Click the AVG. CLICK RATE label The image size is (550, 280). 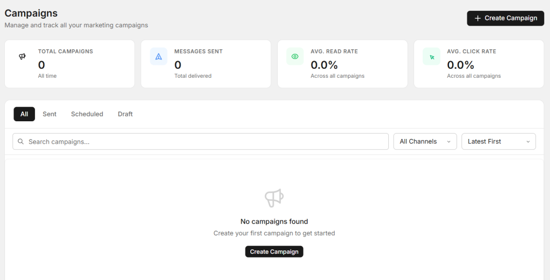tap(472, 51)
